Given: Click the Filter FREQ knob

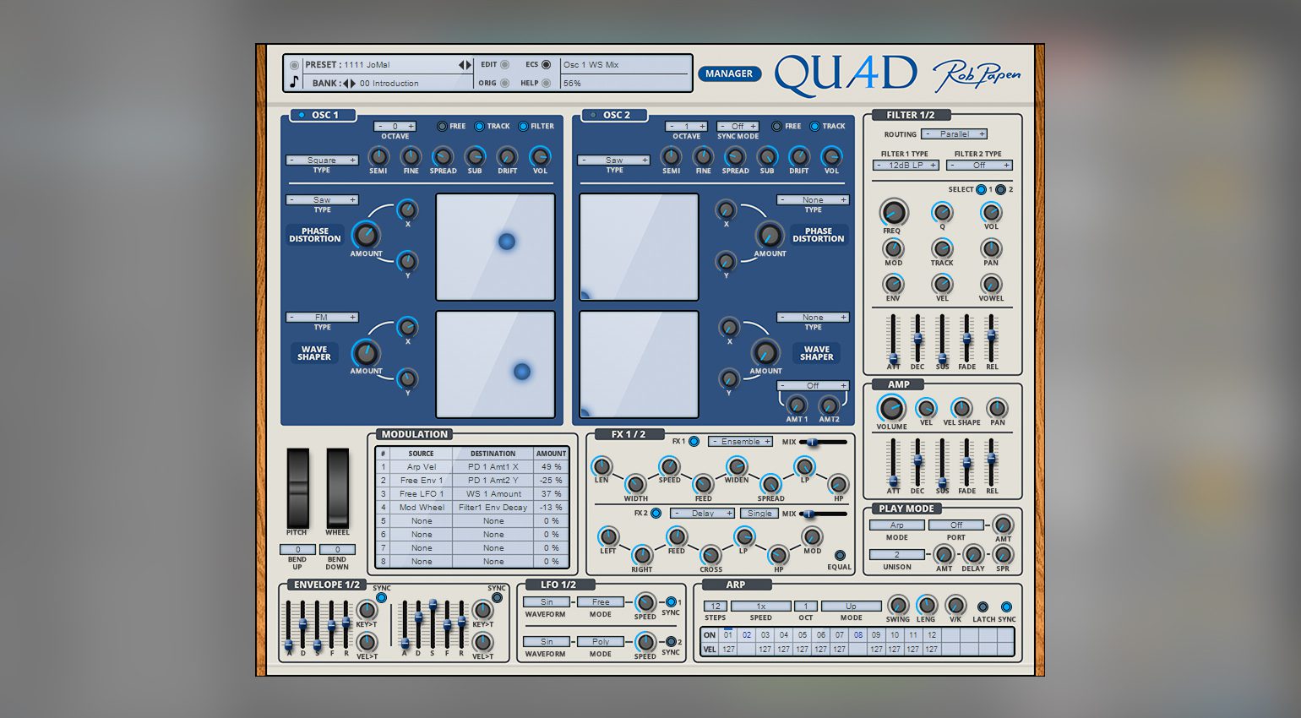Looking at the screenshot, I should pyautogui.click(x=893, y=212).
